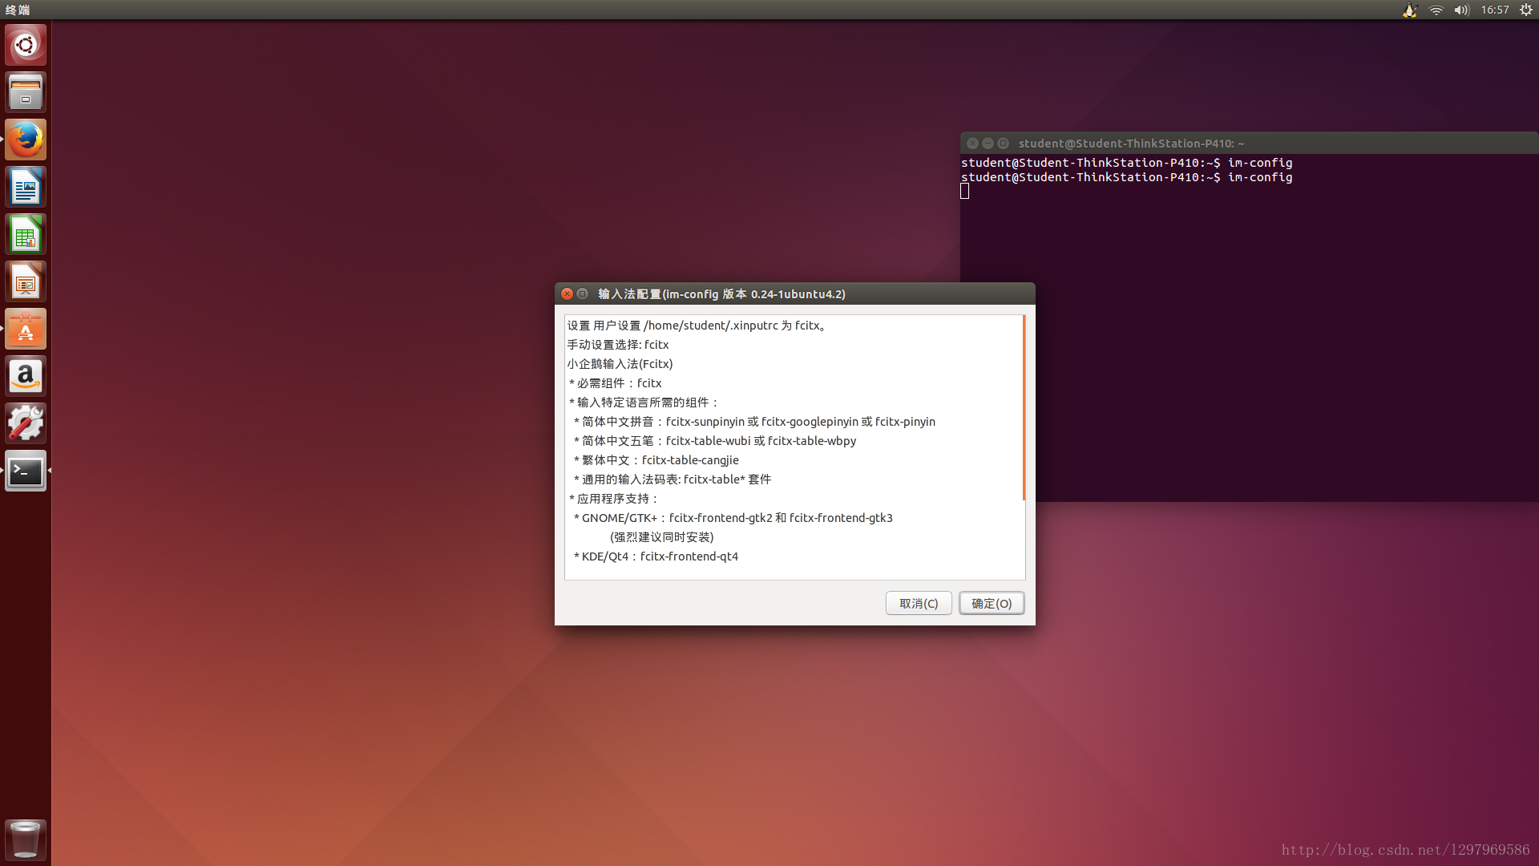Click the 简体中文五笔 fcitx-table-wubi line
1539x866 pixels.
click(x=715, y=441)
